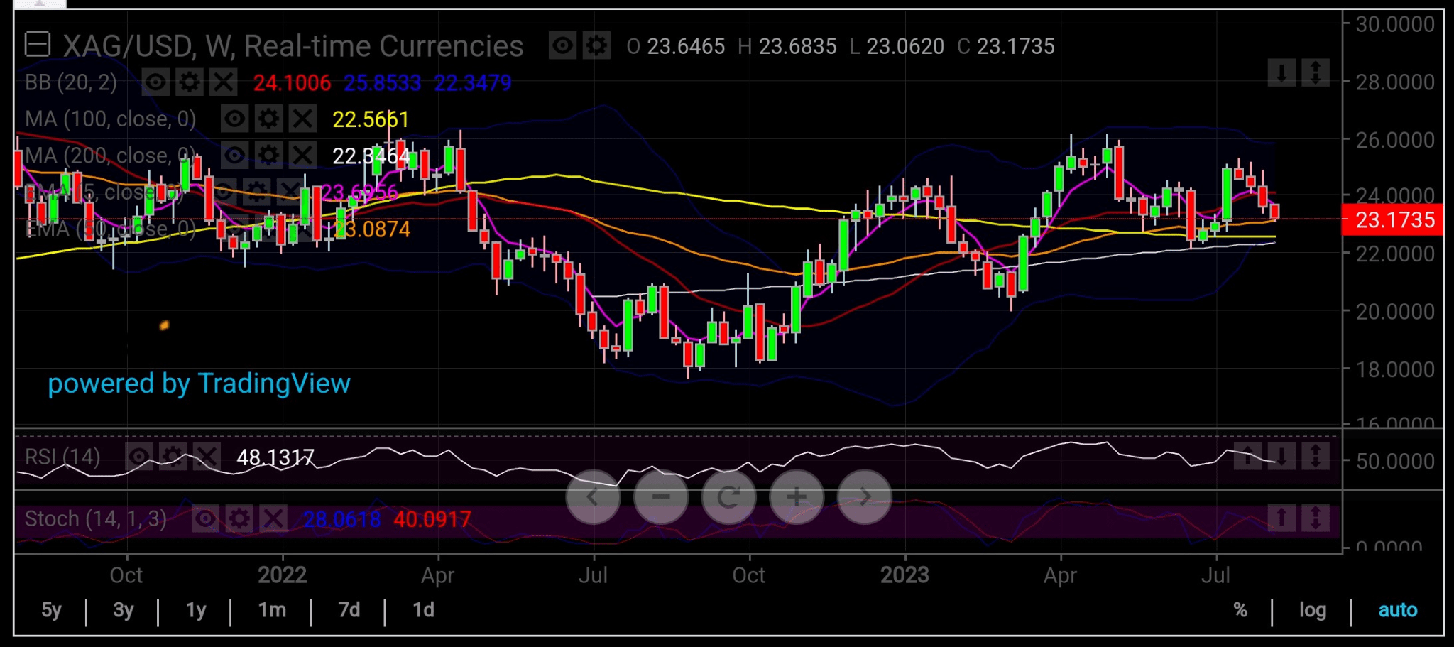Click the MA (100, close, 0) legend label

pyautogui.click(x=111, y=119)
